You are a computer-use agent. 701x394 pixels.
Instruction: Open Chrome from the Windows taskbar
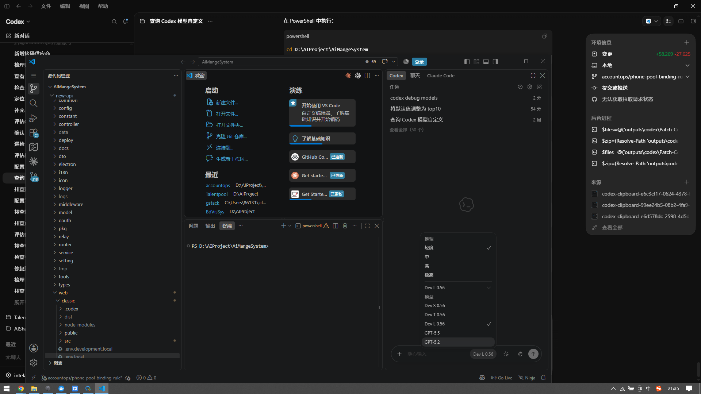[21, 389]
